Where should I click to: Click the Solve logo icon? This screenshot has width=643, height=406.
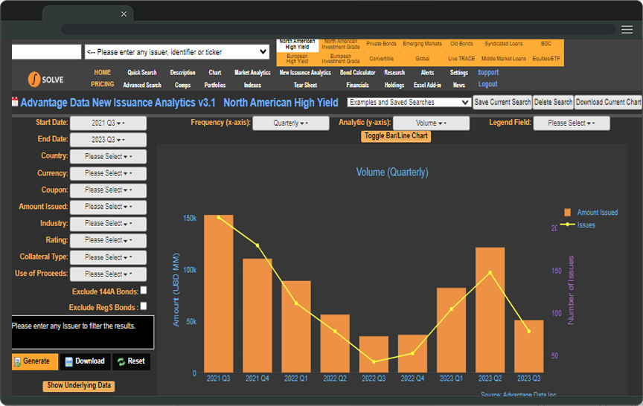tap(35, 78)
